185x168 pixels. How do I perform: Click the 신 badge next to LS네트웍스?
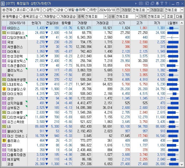coord(4,84)
